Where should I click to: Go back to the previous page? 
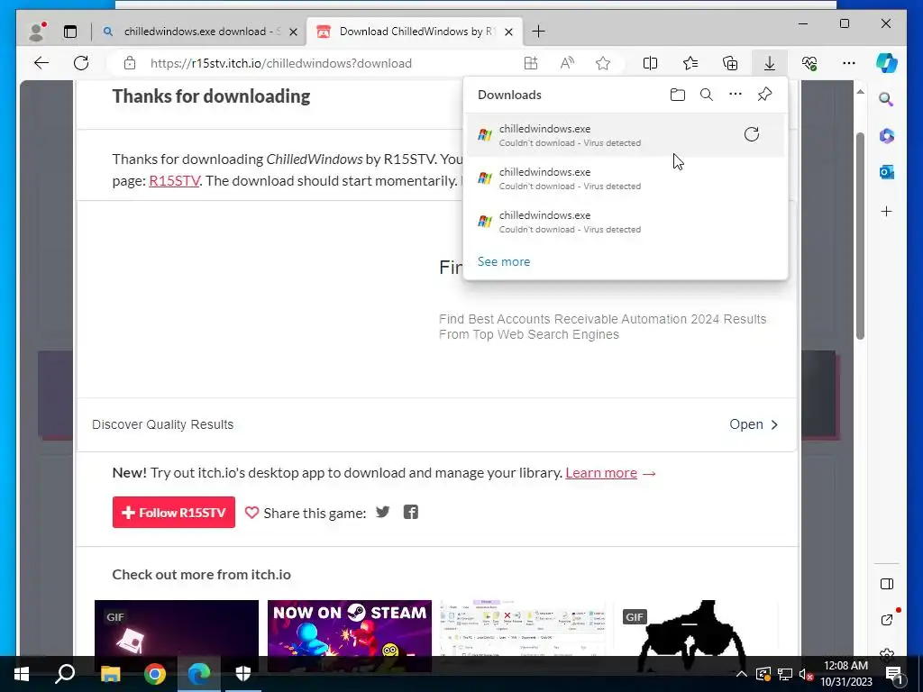(41, 63)
